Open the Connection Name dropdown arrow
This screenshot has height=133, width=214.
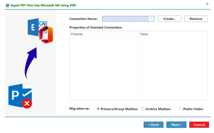(151, 19)
